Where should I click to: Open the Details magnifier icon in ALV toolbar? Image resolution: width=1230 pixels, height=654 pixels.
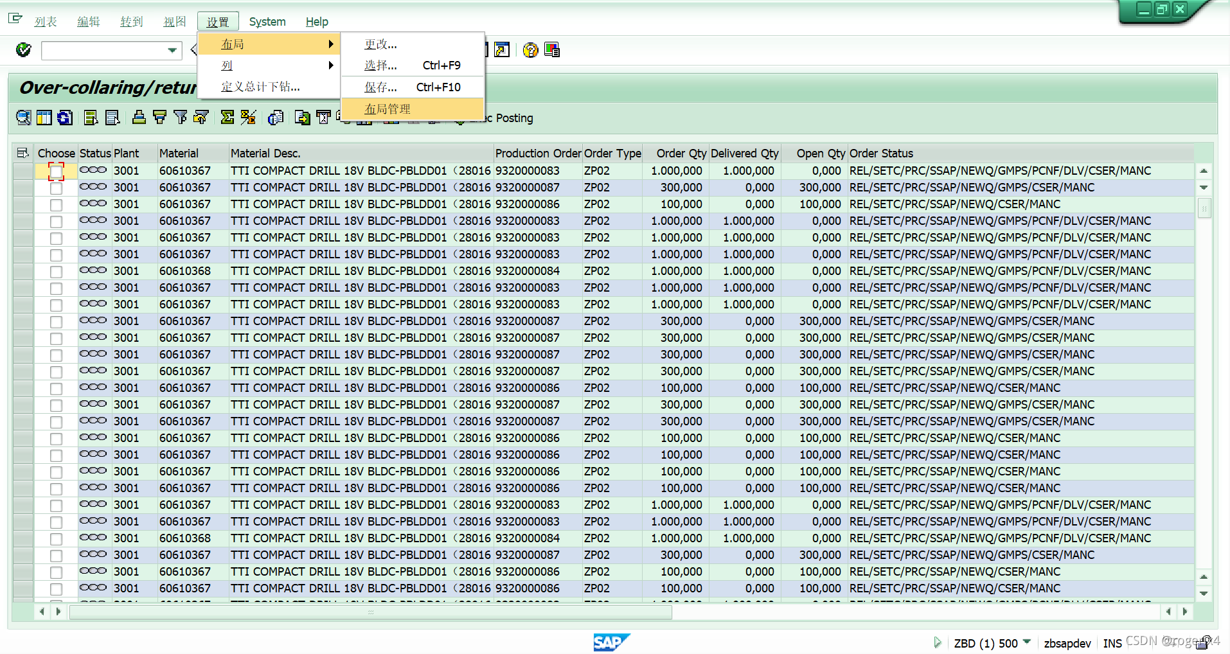(23, 117)
